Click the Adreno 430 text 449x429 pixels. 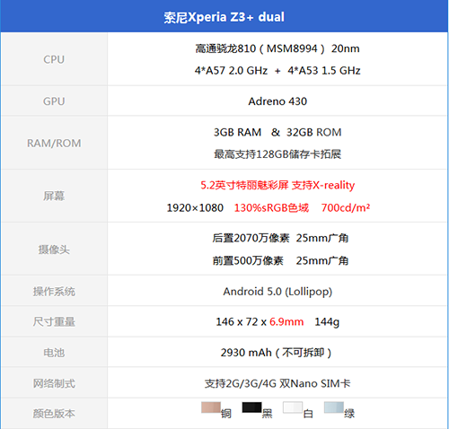click(277, 101)
